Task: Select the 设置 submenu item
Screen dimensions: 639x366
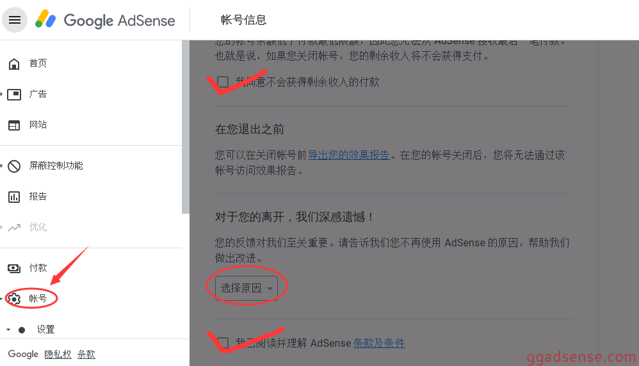Action: [x=45, y=330]
